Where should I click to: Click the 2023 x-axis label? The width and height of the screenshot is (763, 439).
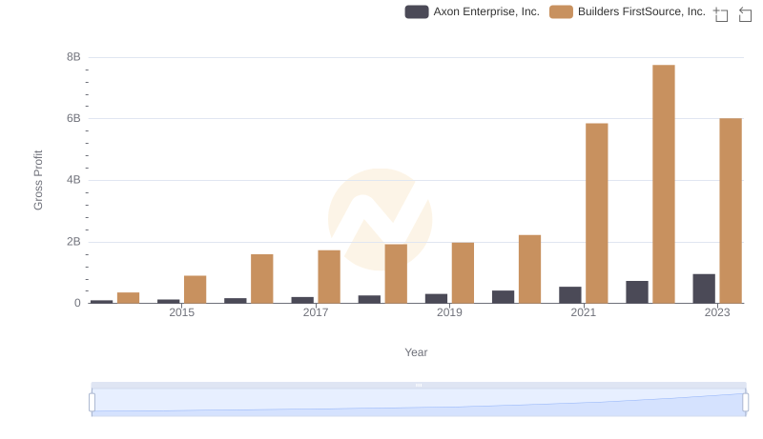click(x=717, y=312)
